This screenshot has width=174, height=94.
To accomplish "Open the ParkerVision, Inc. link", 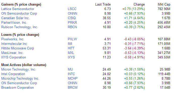I will coord(14,22).
